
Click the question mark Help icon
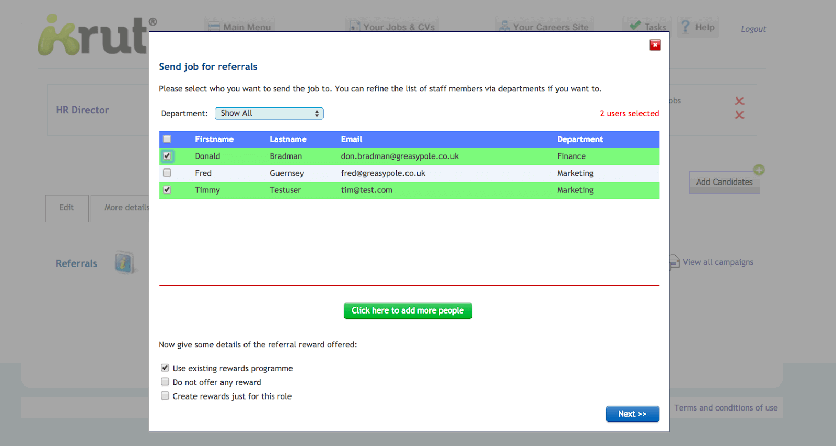pyautogui.click(x=686, y=27)
